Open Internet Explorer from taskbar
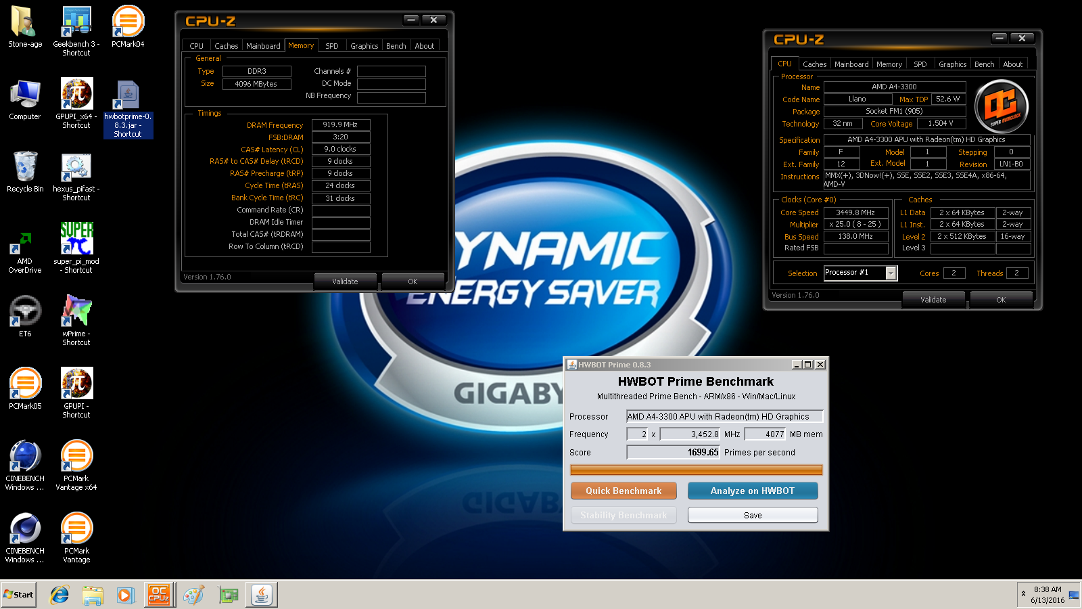Viewport: 1082px width, 609px height. pyautogui.click(x=60, y=595)
